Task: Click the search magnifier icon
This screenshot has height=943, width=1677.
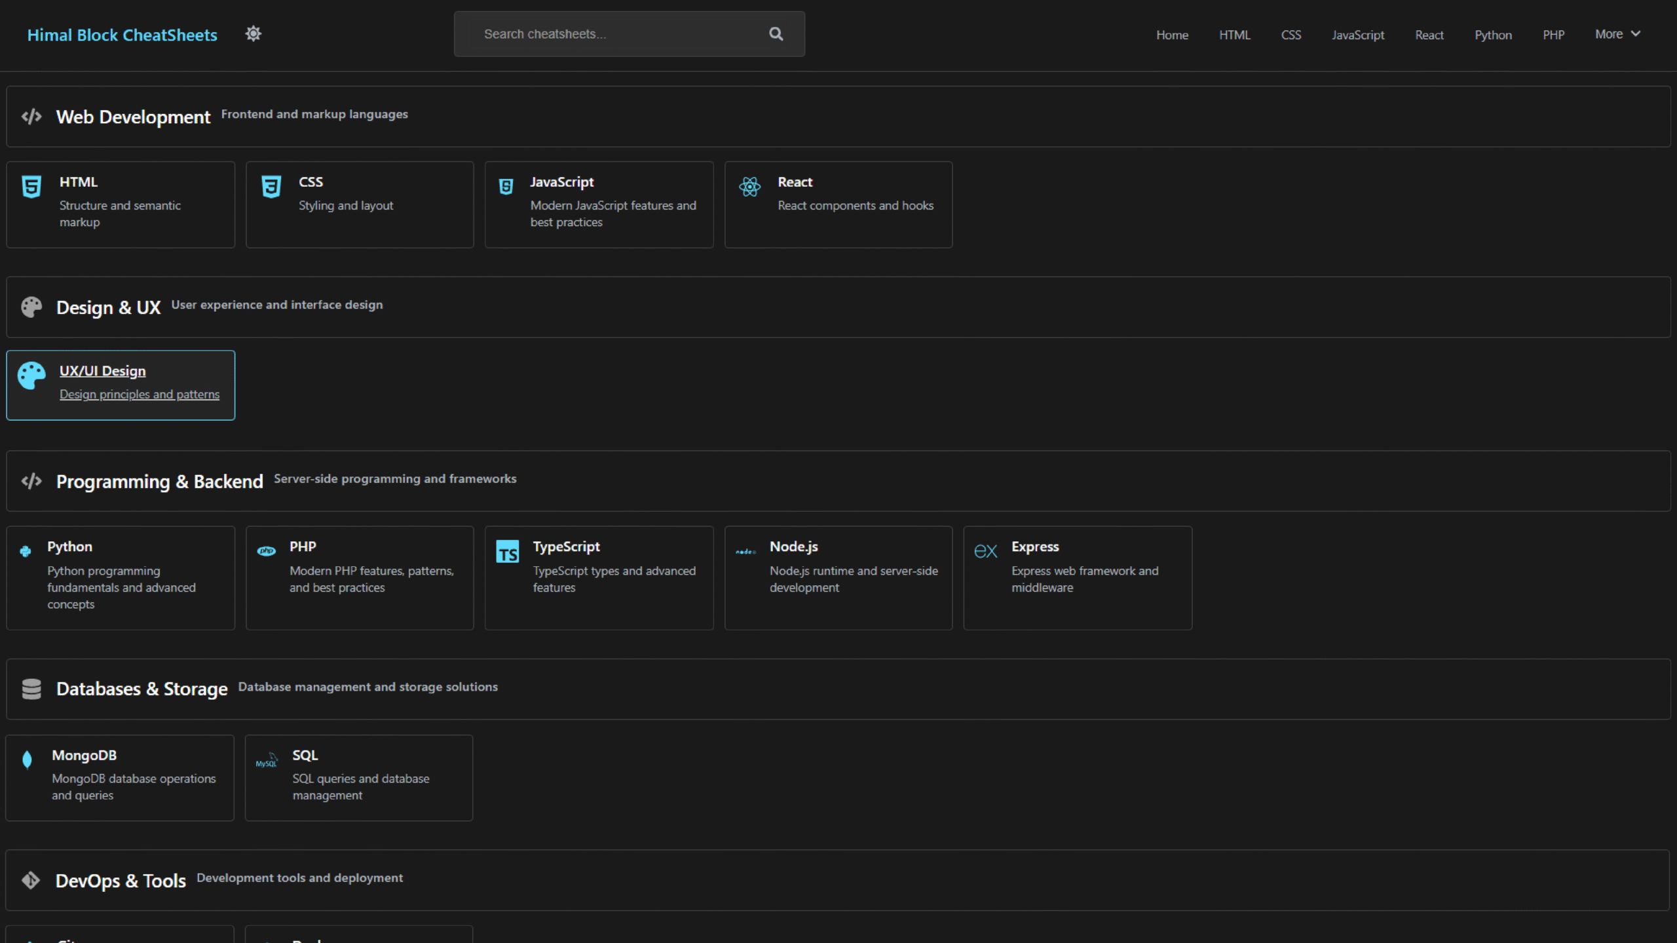Action: pyautogui.click(x=776, y=34)
